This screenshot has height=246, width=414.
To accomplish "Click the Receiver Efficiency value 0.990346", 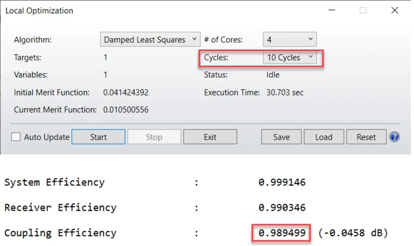I will click(282, 208).
